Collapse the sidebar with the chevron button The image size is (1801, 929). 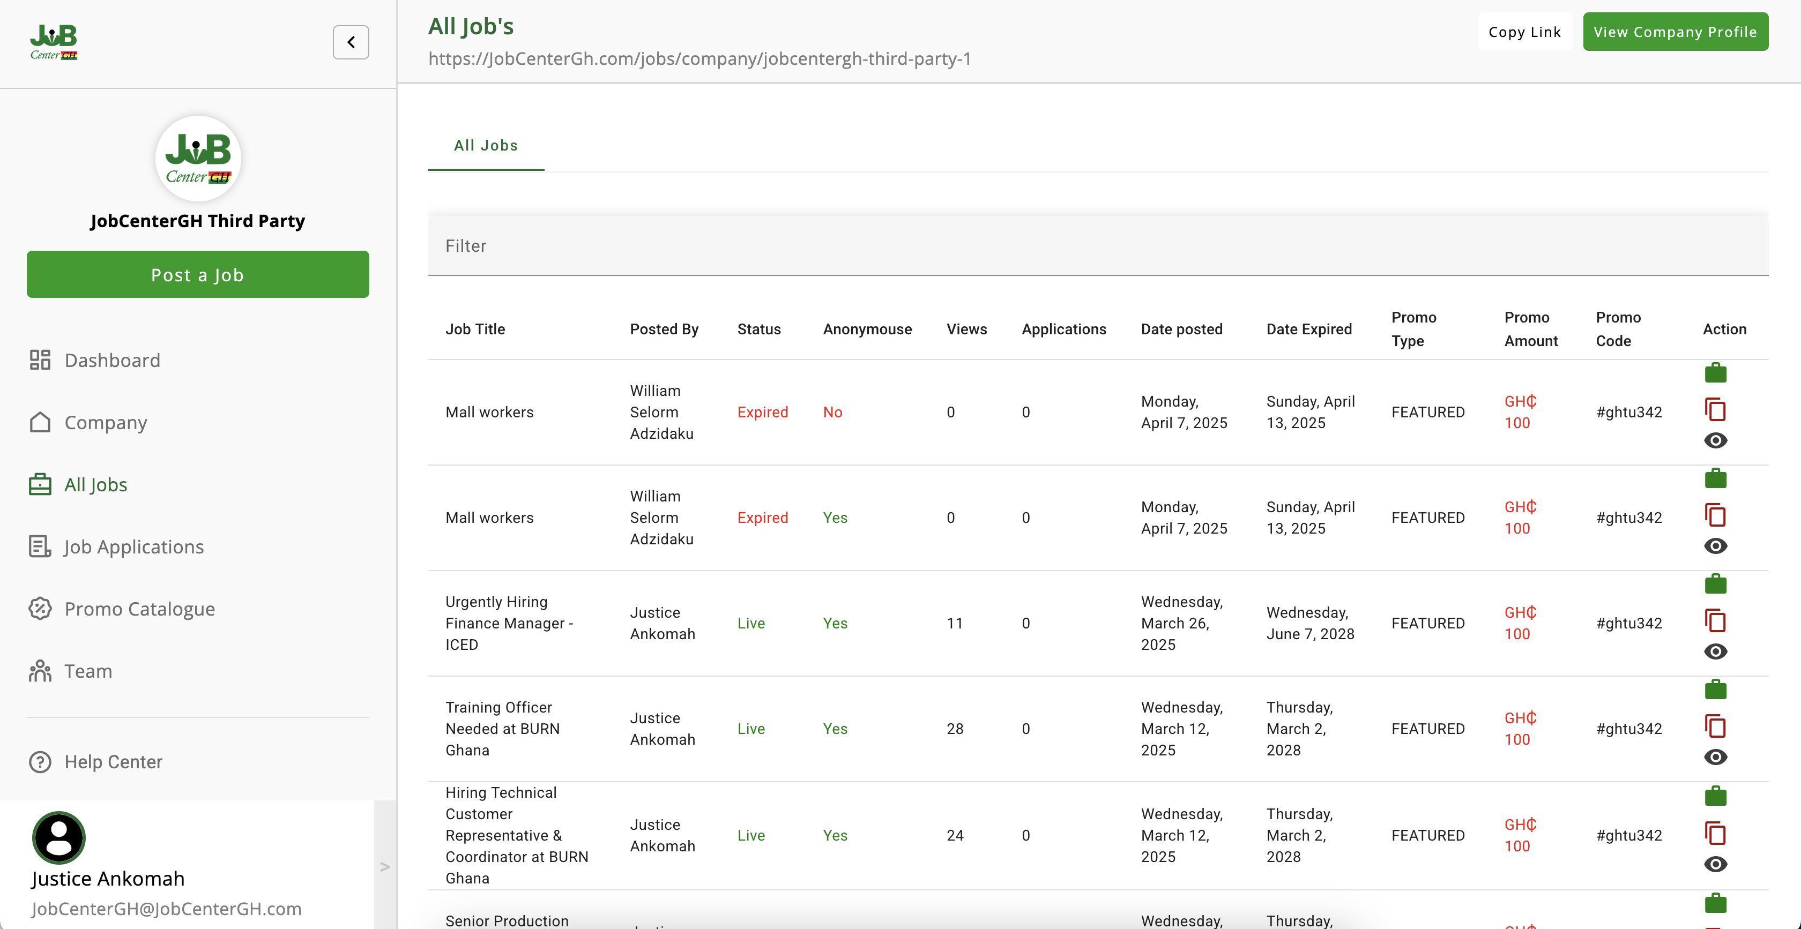tap(350, 43)
